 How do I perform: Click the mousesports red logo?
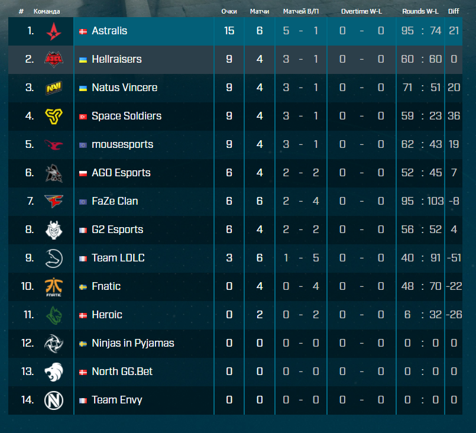[54, 144]
